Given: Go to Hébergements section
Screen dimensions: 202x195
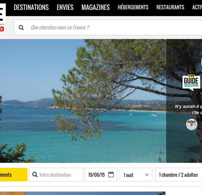Looking at the screenshot, I should click(133, 7).
